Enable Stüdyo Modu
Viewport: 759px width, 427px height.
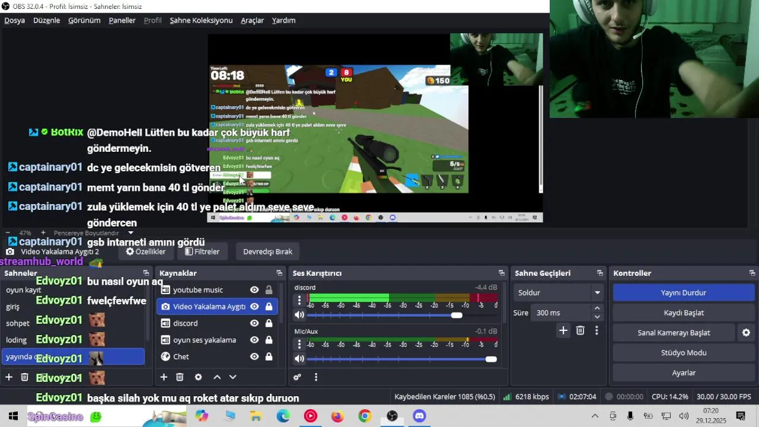(683, 353)
